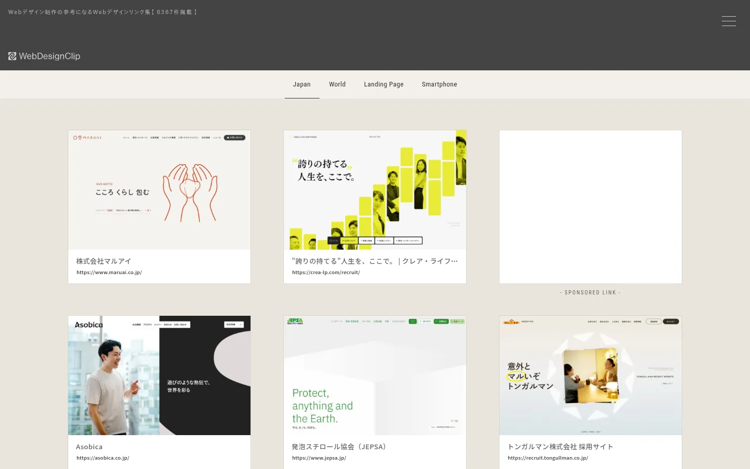Click the WebDesignClip logo
750x469 pixels.
(44, 56)
